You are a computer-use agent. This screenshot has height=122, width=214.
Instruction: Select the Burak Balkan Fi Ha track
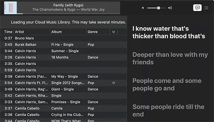click(x=64, y=45)
